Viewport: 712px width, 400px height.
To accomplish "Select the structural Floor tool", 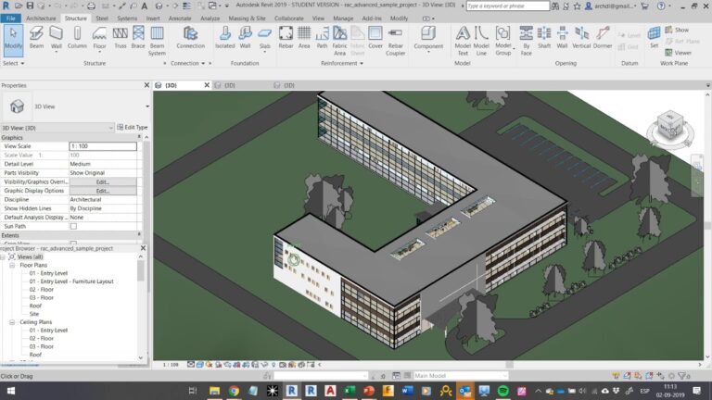I will click(99, 38).
